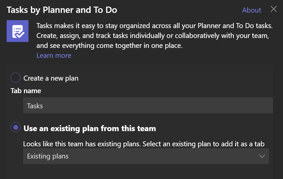Image resolution: width=283 pixels, height=179 pixels.
Task: Select the Use an existing plan radio button
Action: click(x=16, y=127)
